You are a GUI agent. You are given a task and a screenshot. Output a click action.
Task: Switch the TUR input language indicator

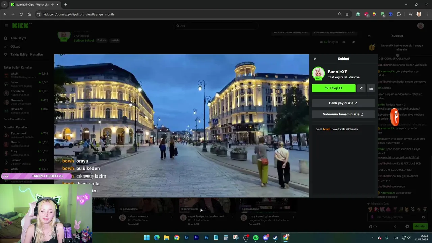coord(395,238)
